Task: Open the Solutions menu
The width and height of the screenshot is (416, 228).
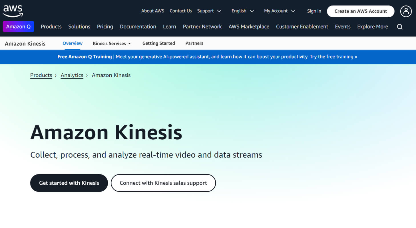Action: (x=79, y=27)
